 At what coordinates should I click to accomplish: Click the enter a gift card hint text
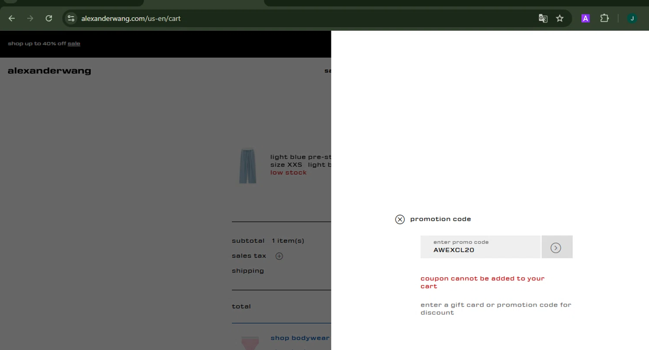(x=496, y=308)
